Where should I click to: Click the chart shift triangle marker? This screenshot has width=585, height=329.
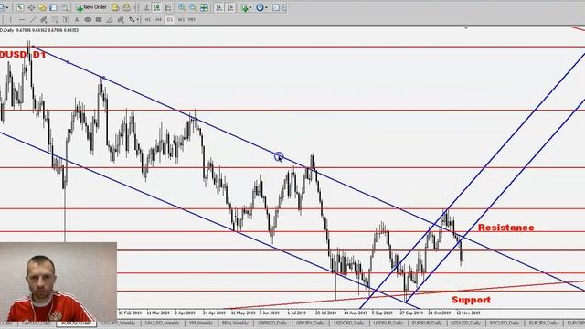tap(466, 27)
